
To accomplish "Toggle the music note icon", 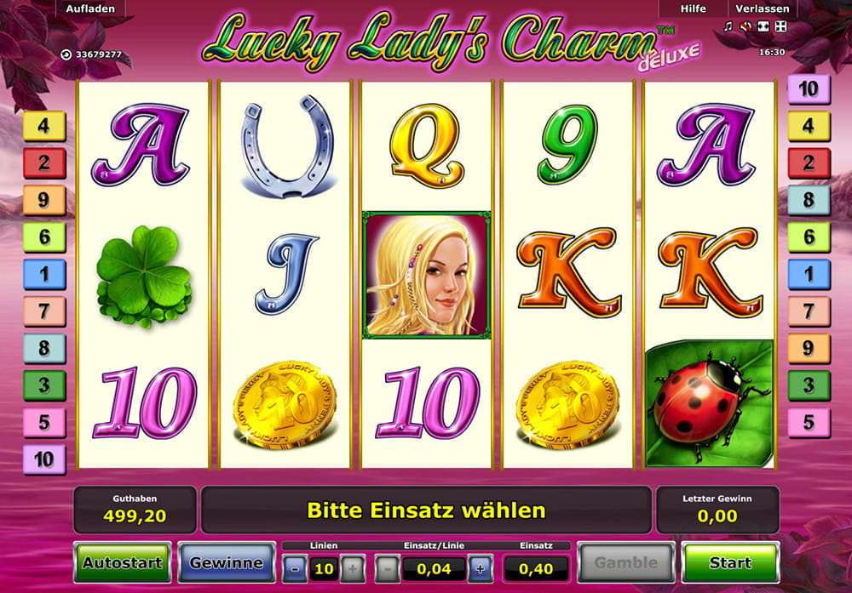I will pos(728,26).
